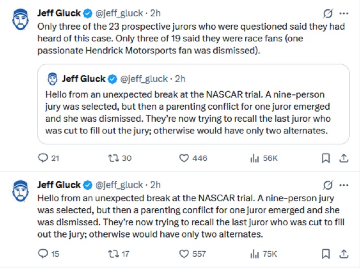This screenshot has height=268, width=360.
Task: Bookmark the second tweet about NASCAR trial
Action: point(326,254)
